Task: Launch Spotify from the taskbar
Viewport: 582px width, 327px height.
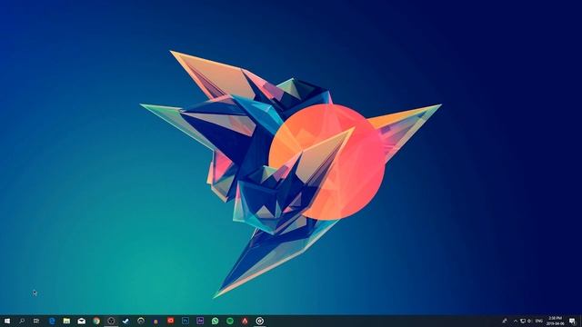Action: point(230,321)
